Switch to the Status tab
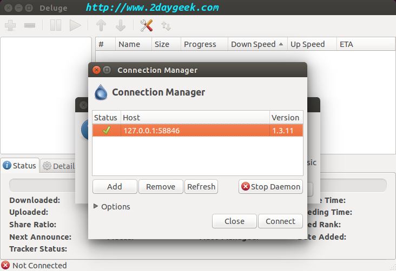 (20, 166)
